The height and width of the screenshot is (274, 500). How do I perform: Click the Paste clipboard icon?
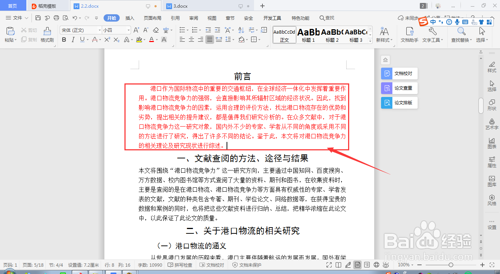10,31
